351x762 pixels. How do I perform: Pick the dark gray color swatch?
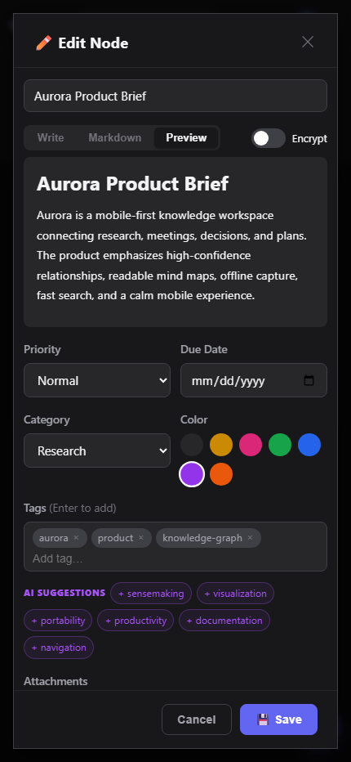point(192,445)
